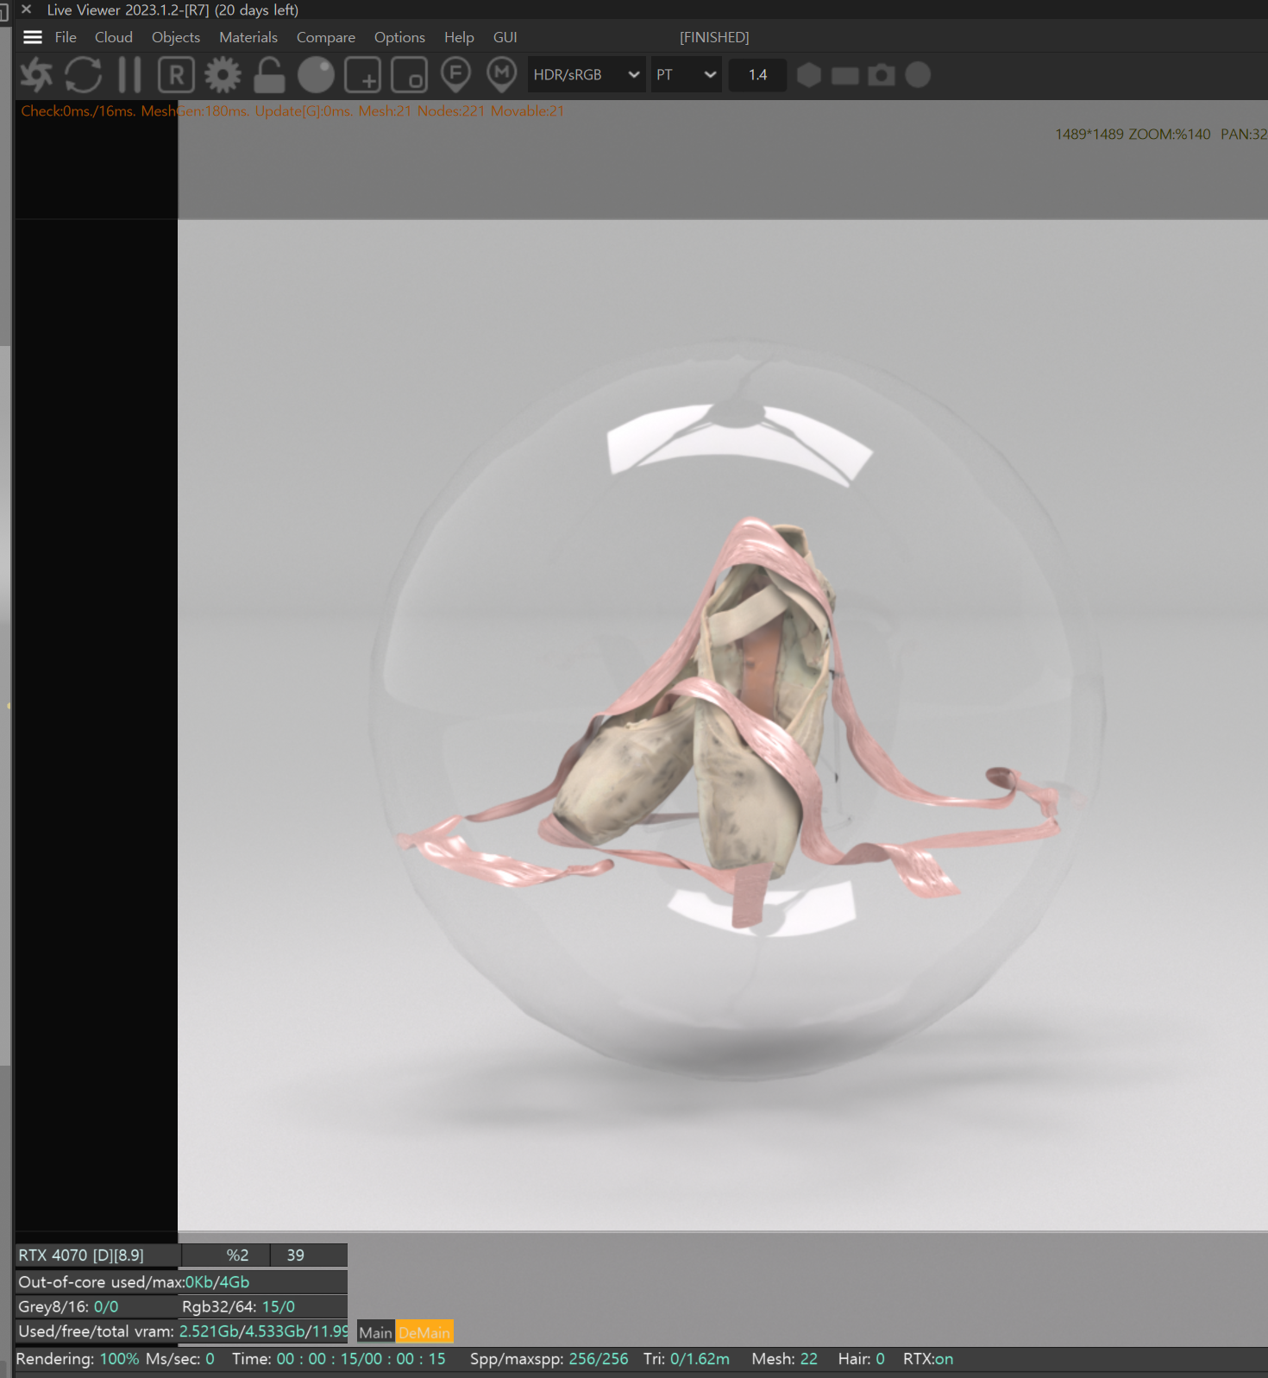Click the rendered ballet shoes viewport image

(x=723, y=725)
